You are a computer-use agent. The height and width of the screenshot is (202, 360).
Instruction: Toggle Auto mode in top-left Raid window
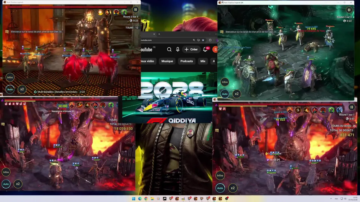coord(10,89)
